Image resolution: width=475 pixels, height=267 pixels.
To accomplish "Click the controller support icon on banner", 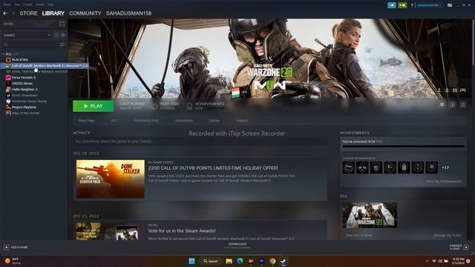I will pyautogui.click(x=463, y=90).
